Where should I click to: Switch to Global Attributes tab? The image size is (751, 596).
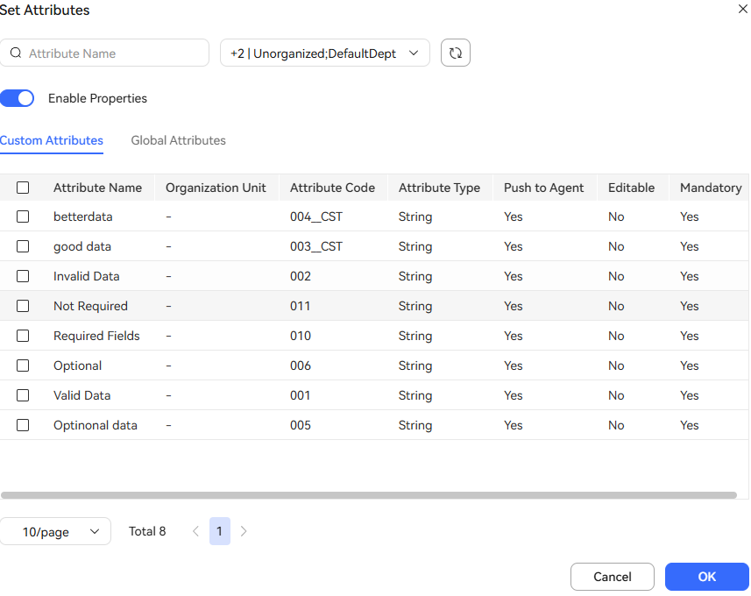tap(178, 140)
